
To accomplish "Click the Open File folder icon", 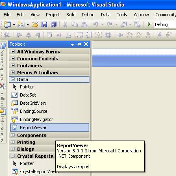I will click(x=35, y=24).
